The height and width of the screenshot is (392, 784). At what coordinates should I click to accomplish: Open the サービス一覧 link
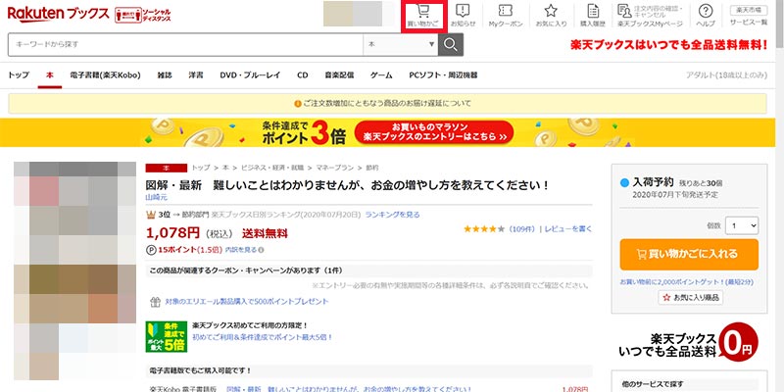click(749, 23)
